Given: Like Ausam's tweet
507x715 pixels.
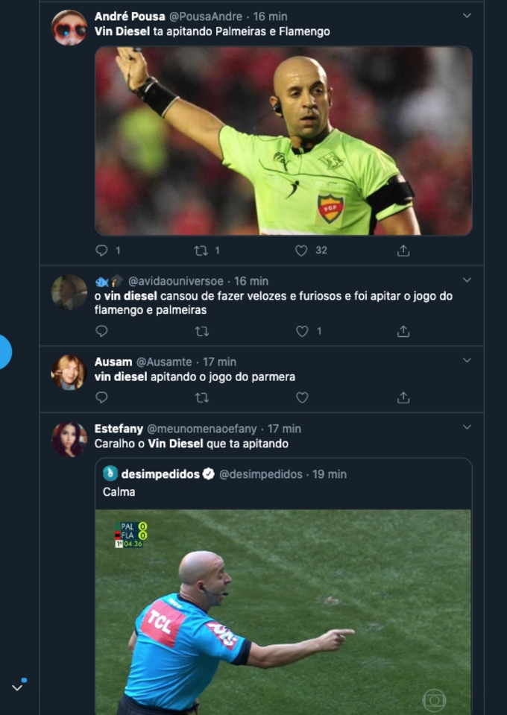Looking at the screenshot, I should (302, 398).
